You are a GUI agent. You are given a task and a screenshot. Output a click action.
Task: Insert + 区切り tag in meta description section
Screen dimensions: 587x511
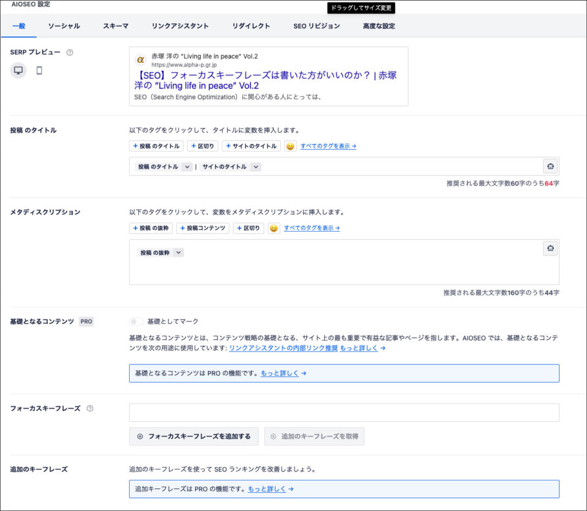click(x=249, y=228)
